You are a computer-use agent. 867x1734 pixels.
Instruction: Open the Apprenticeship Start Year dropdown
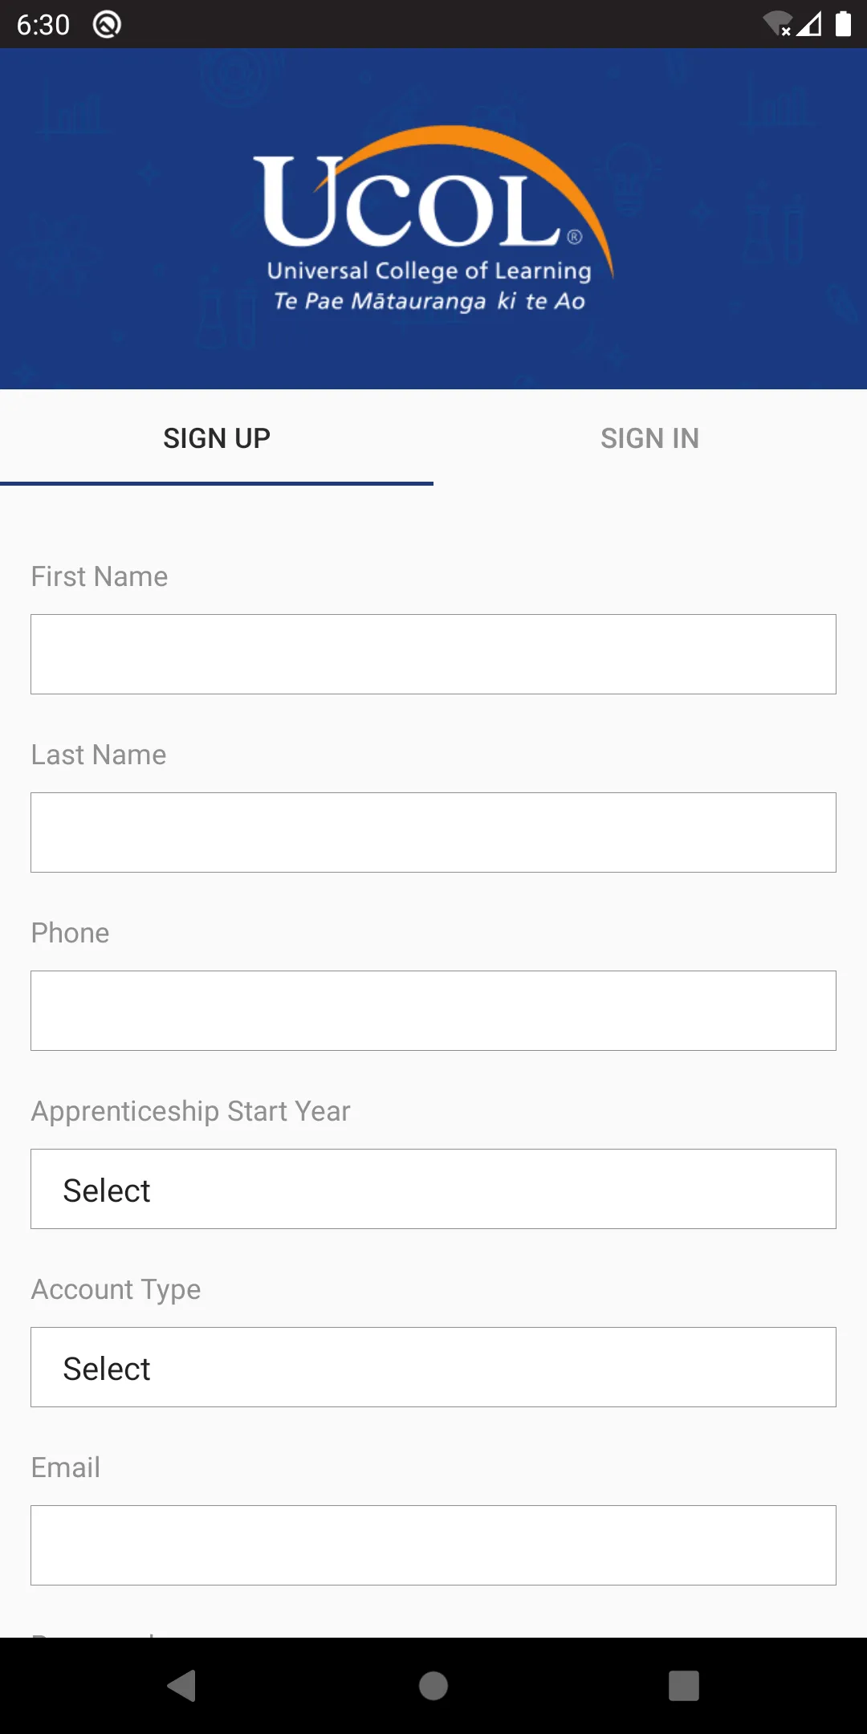[x=433, y=1189]
